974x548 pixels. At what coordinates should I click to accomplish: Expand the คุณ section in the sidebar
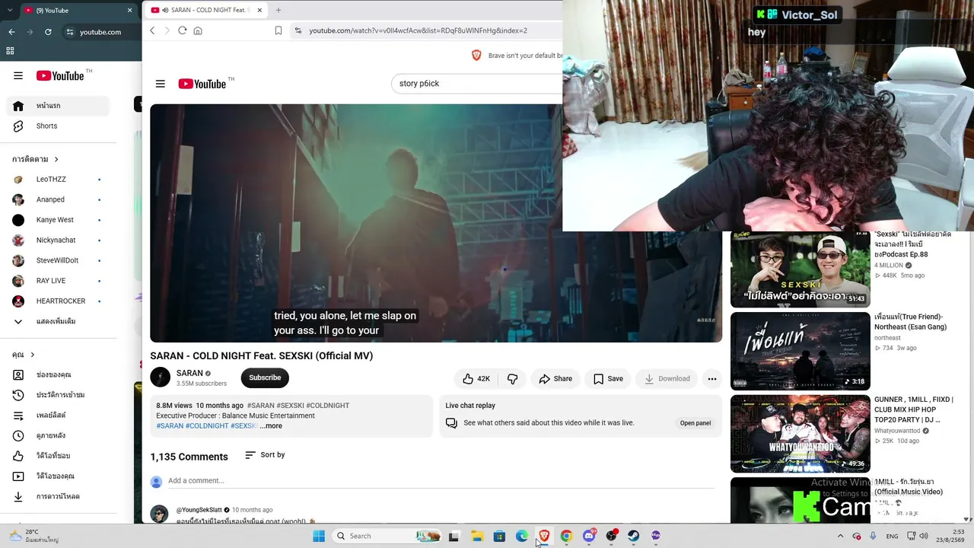[24, 355]
